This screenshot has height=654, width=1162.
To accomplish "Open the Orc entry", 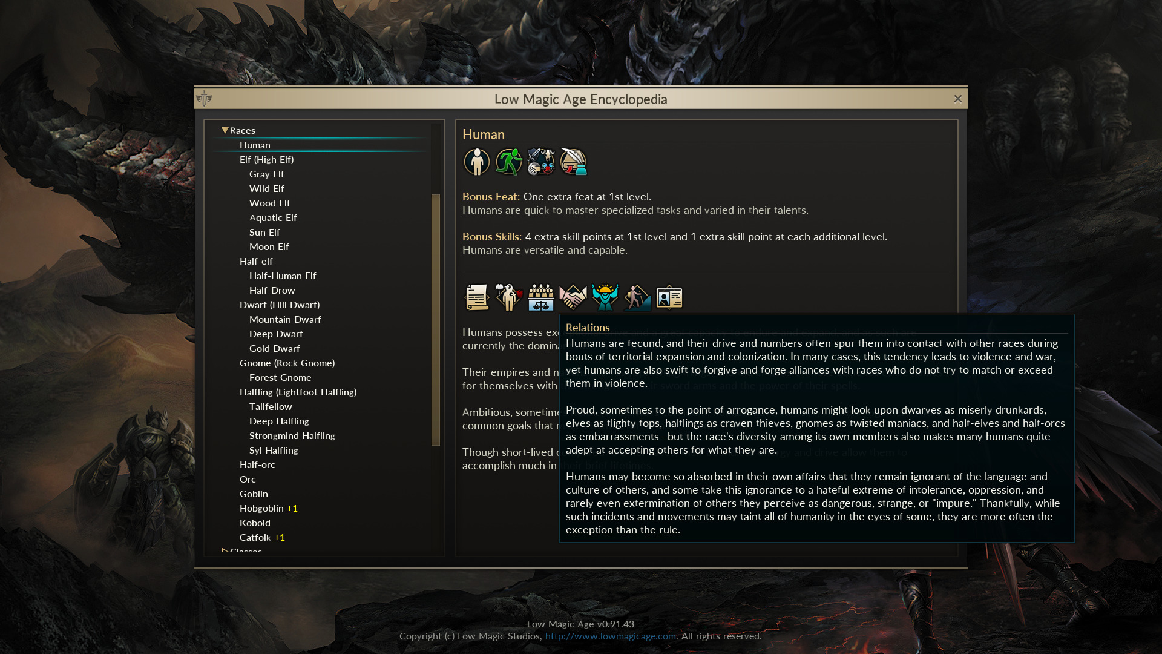I will point(248,479).
